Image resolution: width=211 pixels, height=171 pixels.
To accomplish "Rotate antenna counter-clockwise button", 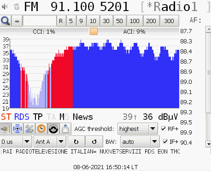I will click(x=94, y=142).
